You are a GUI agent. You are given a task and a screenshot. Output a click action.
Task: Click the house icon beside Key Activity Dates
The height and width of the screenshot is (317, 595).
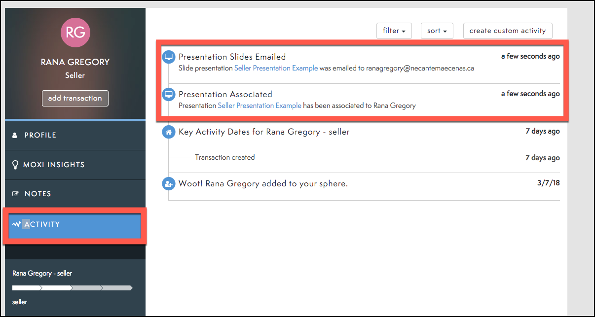(x=169, y=132)
